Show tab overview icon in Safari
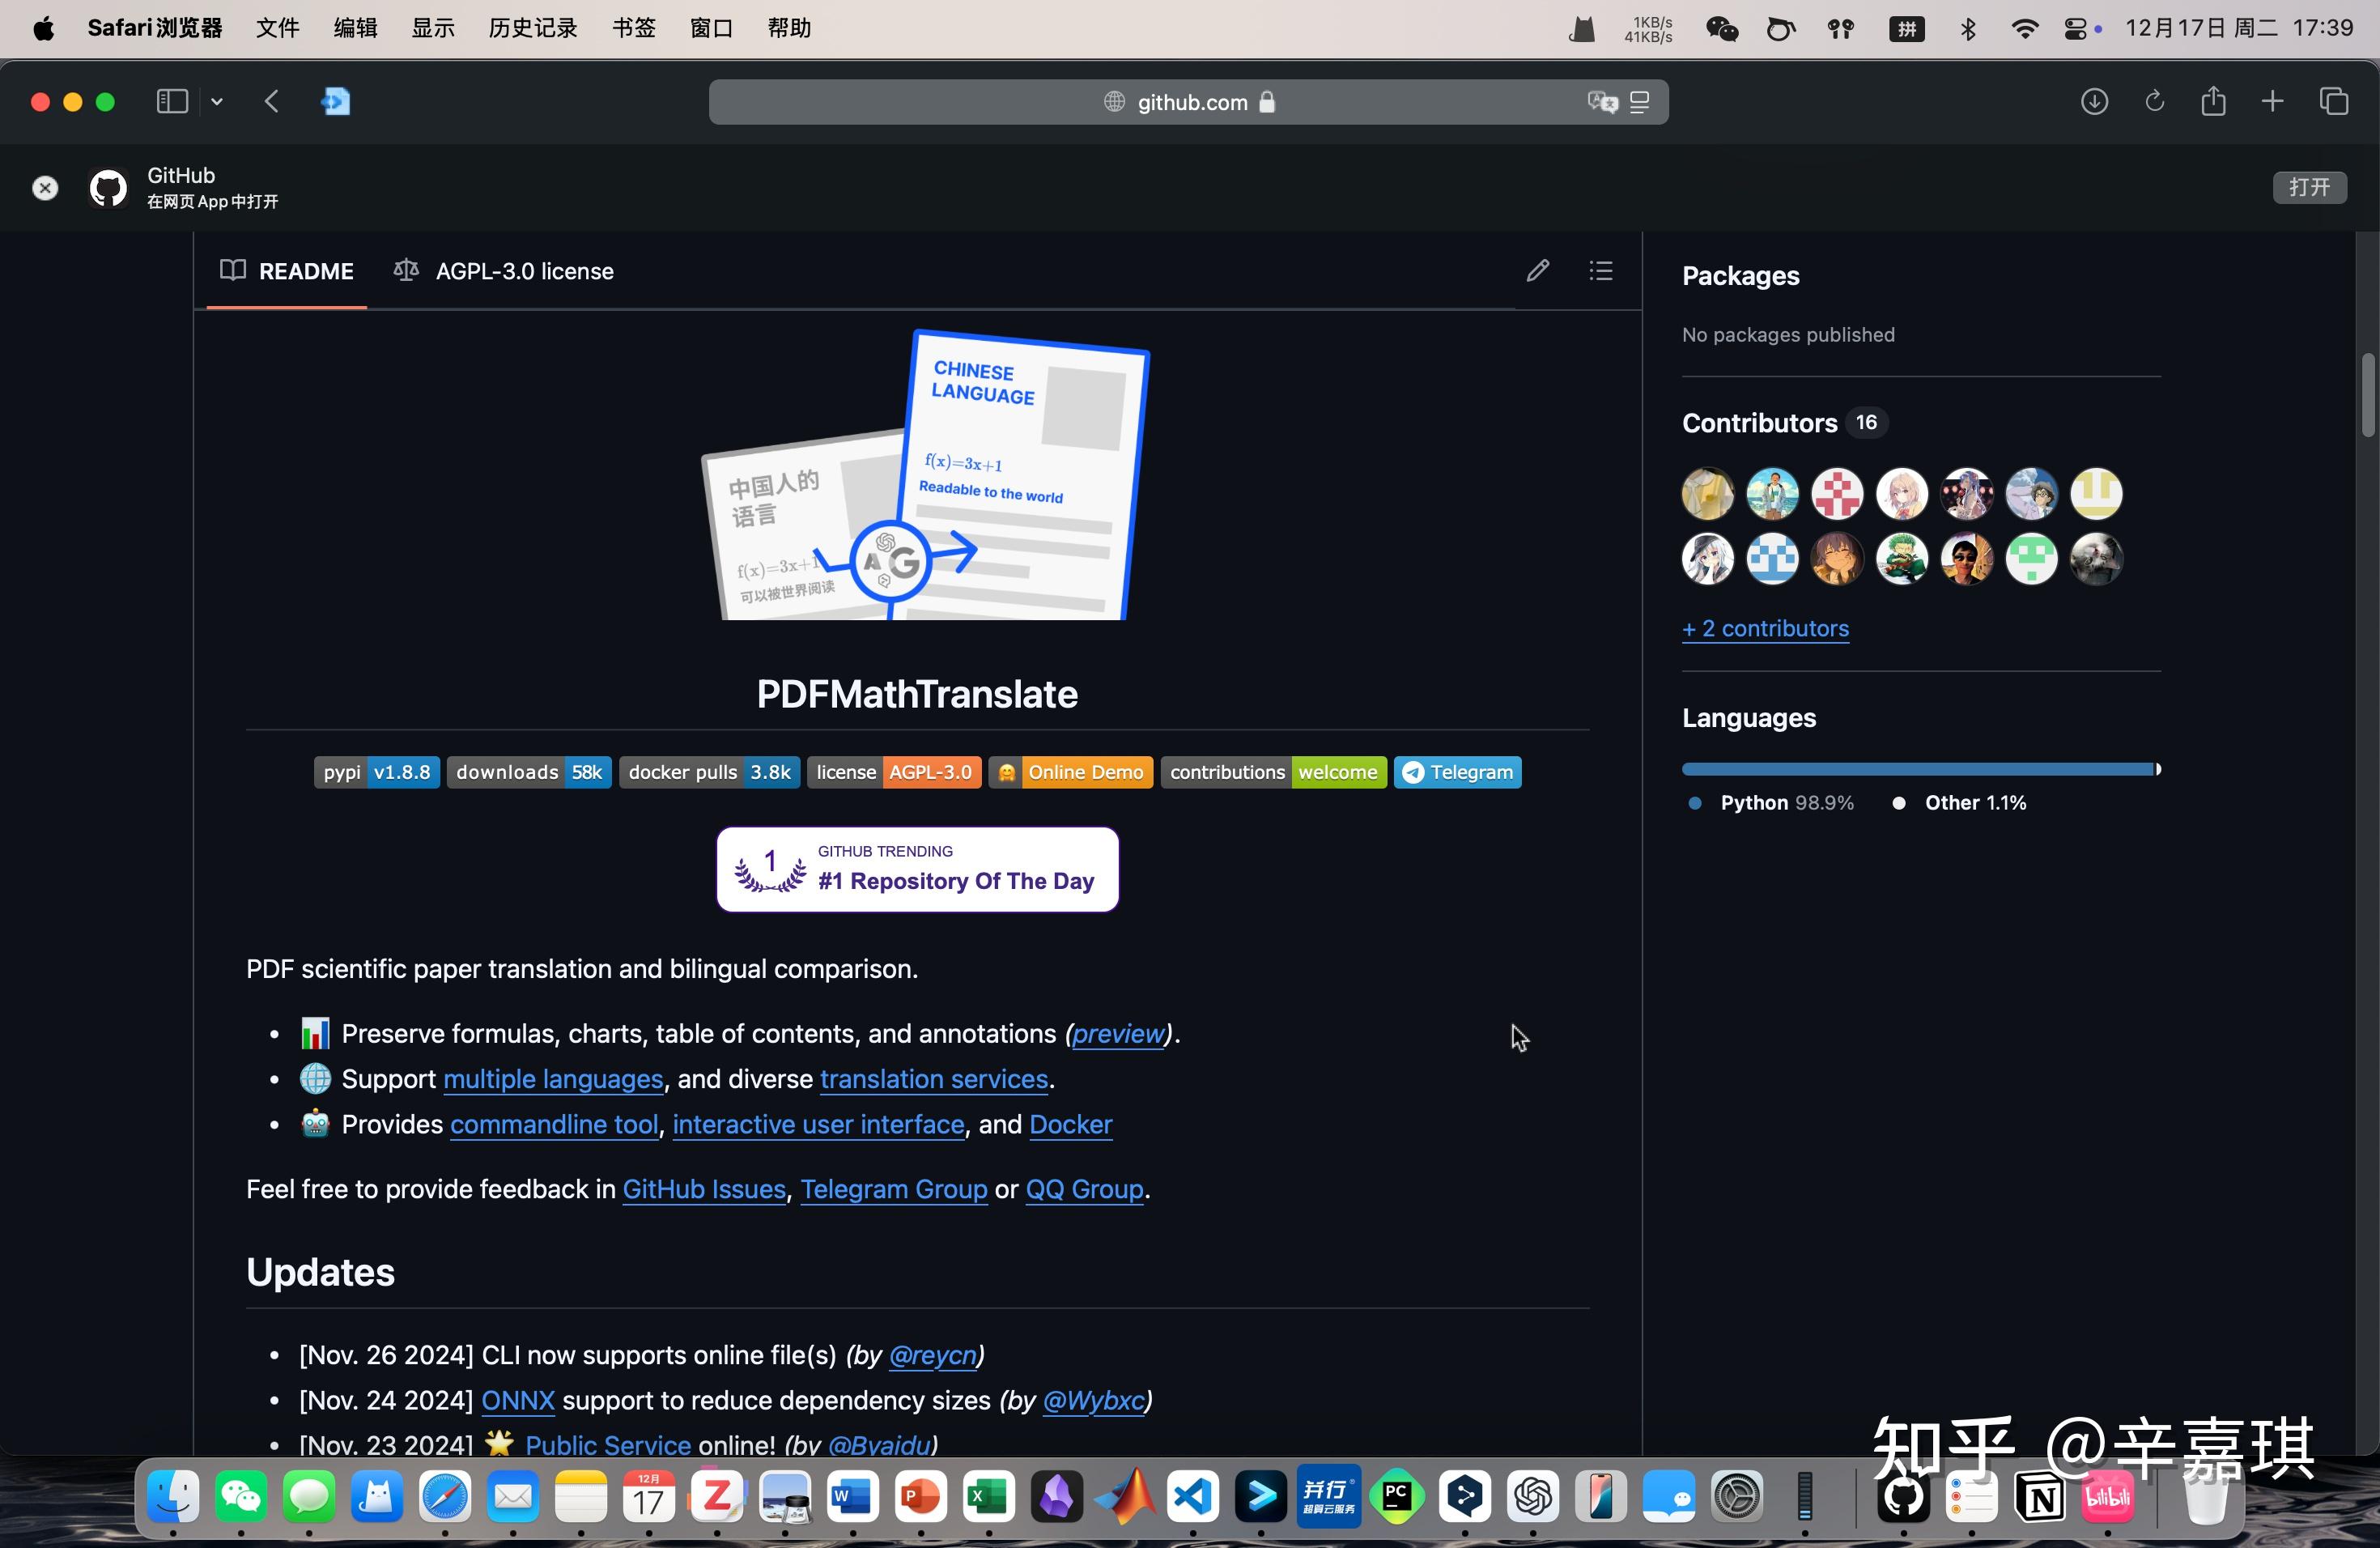Image resolution: width=2380 pixels, height=1548 pixels. (2334, 101)
